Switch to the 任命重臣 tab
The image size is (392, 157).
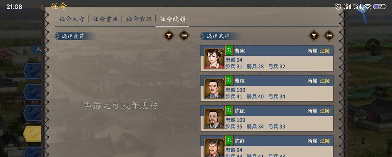tap(105, 19)
